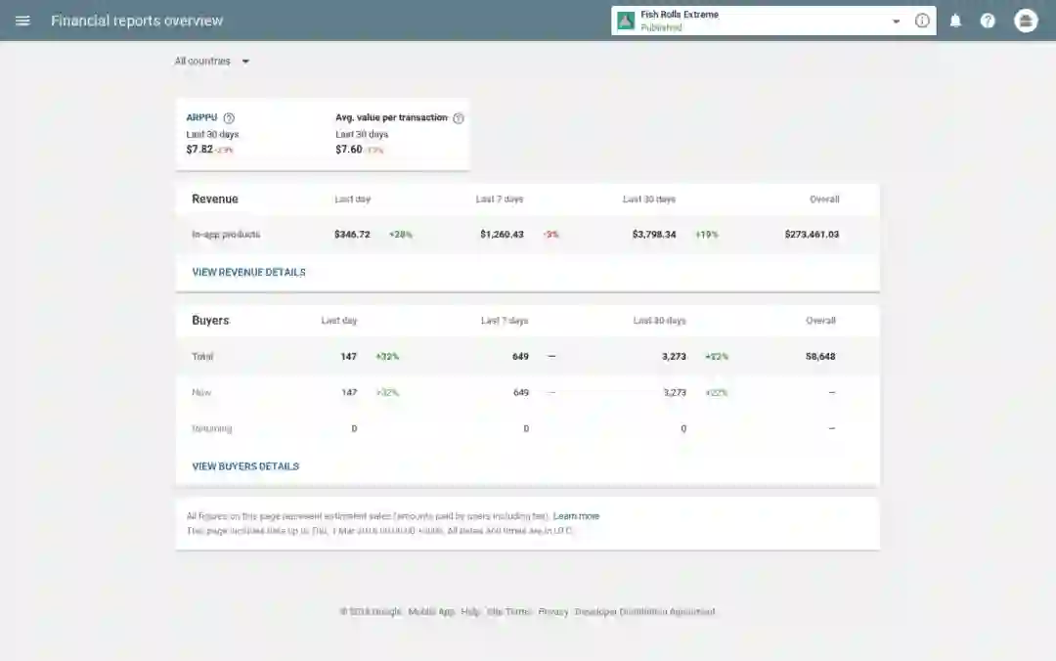Click the New buyers row label

[201, 392]
